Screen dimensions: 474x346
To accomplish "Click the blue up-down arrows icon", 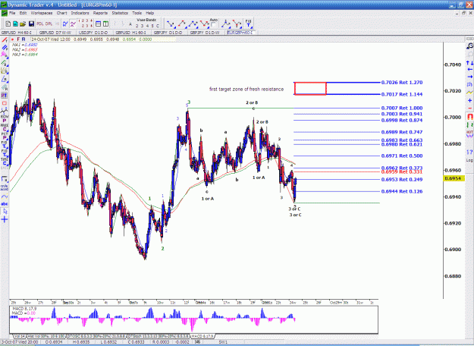I will click(x=469, y=63).
